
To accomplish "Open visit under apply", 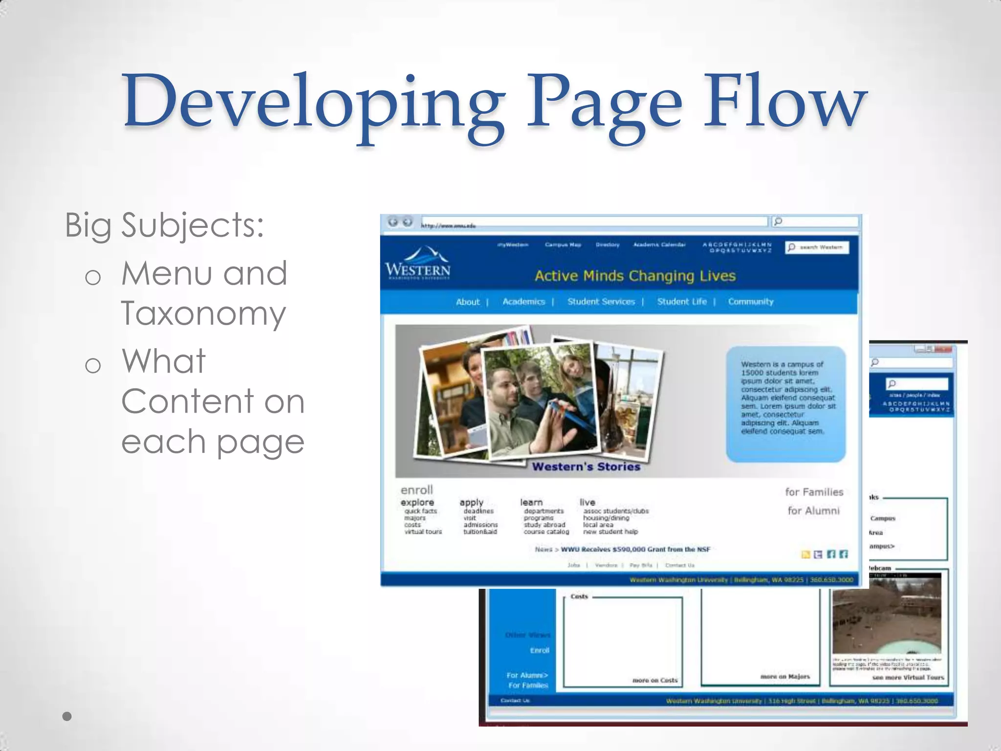I will tap(470, 518).
